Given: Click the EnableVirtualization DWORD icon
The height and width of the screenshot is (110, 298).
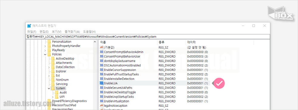Looking at the screenshot, I should 102,101.
